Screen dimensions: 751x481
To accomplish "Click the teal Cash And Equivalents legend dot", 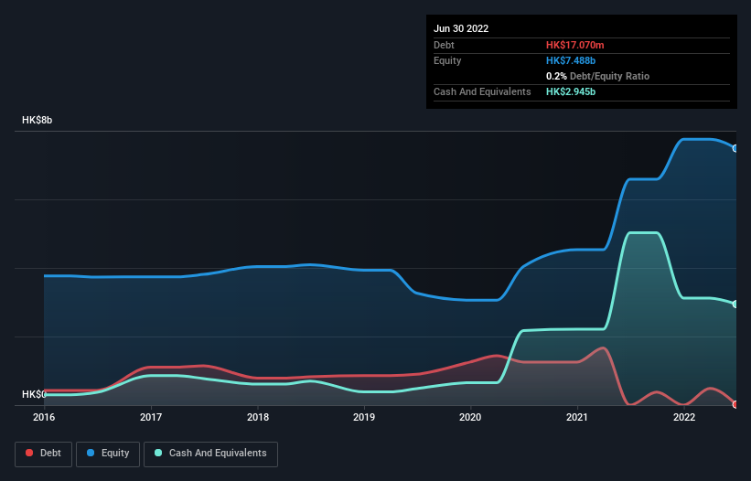I will tap(158, 453).
